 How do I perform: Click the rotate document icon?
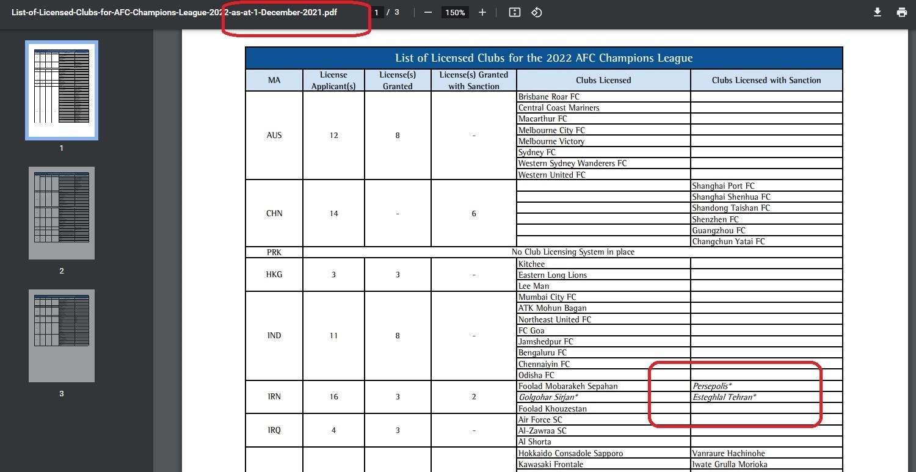click(x=537, y=12)
